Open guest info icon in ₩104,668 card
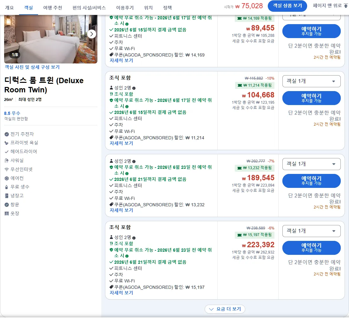 tap(134, 88)
